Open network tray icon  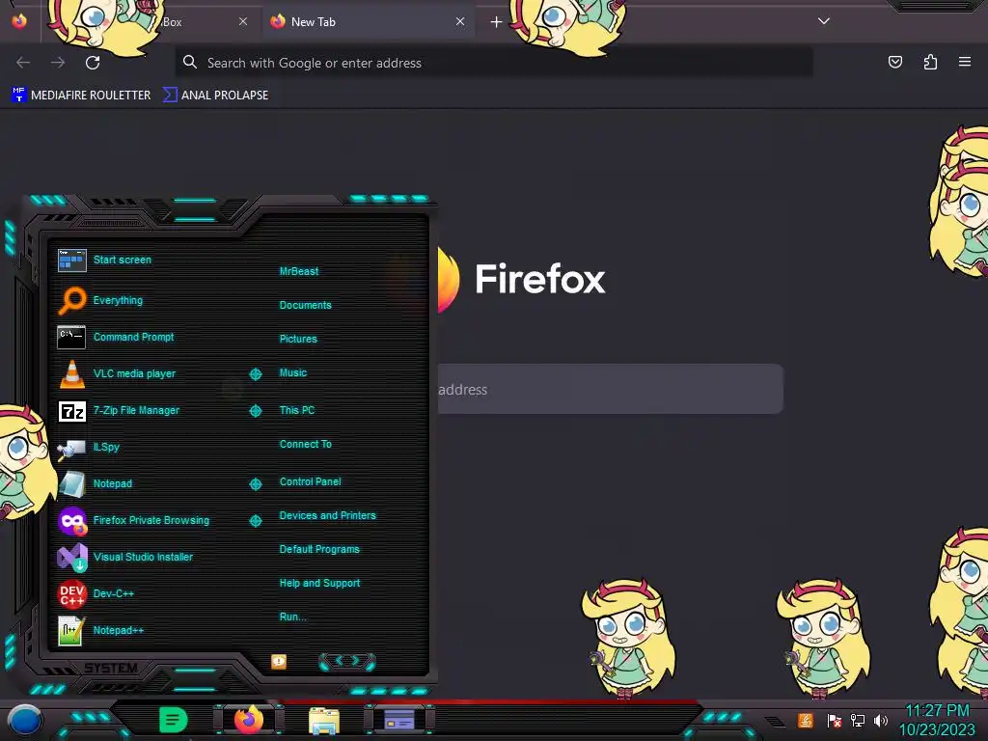click(858, 720)
